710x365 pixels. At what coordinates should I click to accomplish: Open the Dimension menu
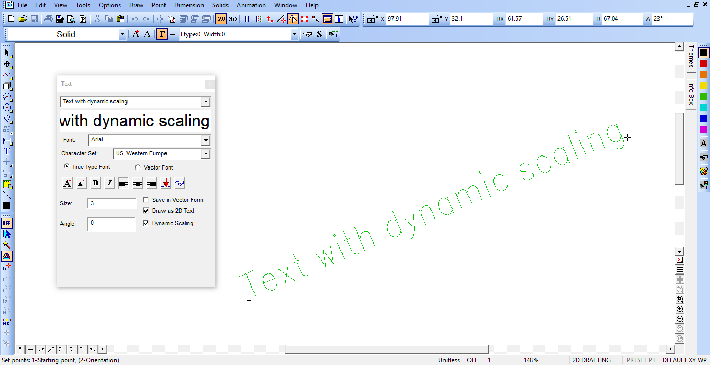tap(189, 5)
